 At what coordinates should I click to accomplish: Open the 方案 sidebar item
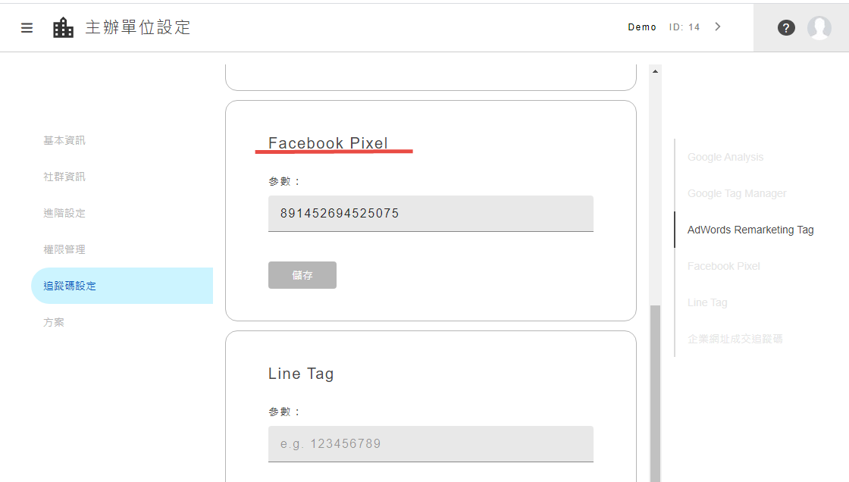coord(54,322)
